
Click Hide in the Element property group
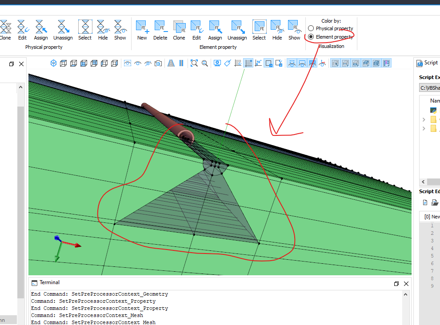click(x=277, y=30)
